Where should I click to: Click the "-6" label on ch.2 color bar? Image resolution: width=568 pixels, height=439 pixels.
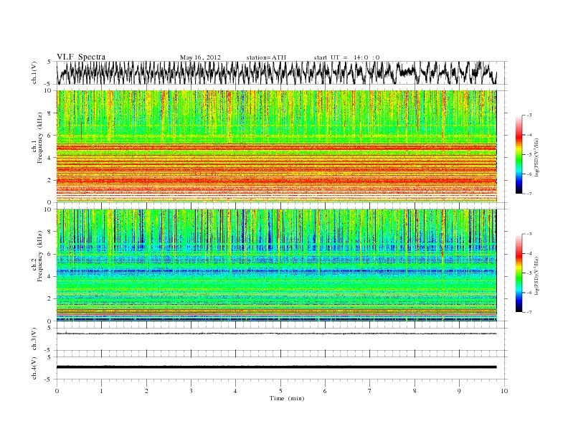click(x=529, y=293)
